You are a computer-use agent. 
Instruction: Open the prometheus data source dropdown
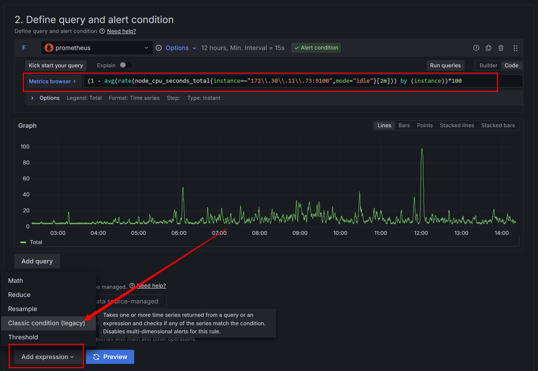pyautogui.click(x=97, y=48)
